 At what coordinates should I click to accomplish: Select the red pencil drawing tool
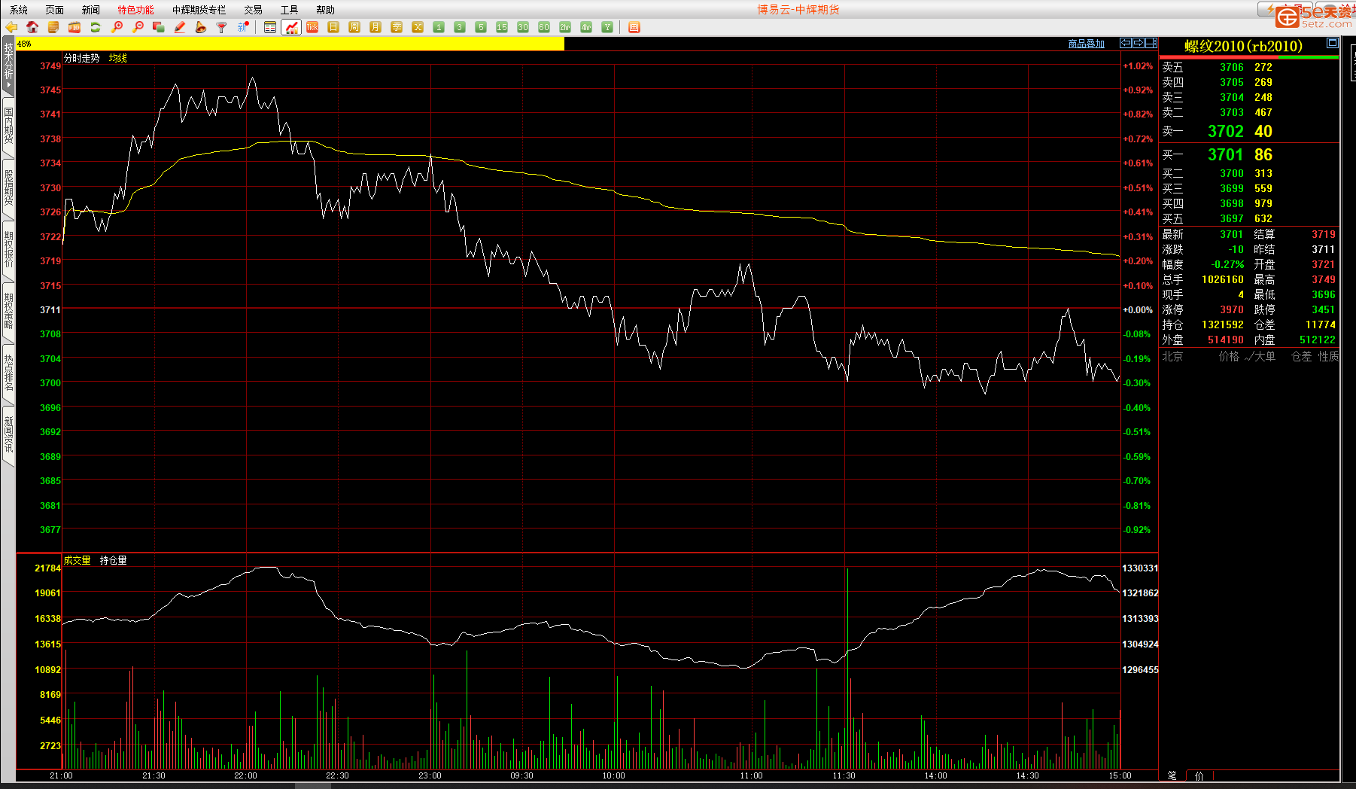tap(180, 27)
